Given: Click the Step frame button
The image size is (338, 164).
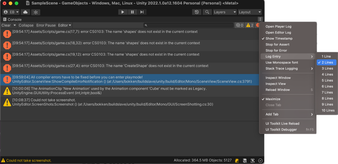Looking at the screenshot, I should [x=142, y=12].
